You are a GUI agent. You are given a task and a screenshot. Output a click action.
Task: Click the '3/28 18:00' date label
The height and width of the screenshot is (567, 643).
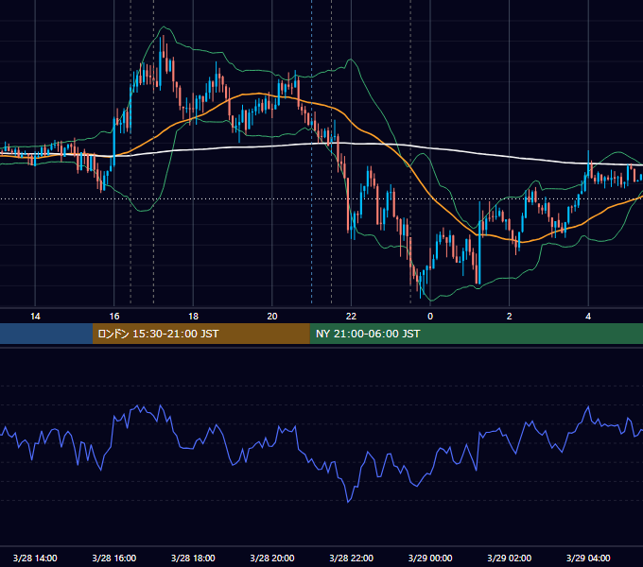point(193,558)
